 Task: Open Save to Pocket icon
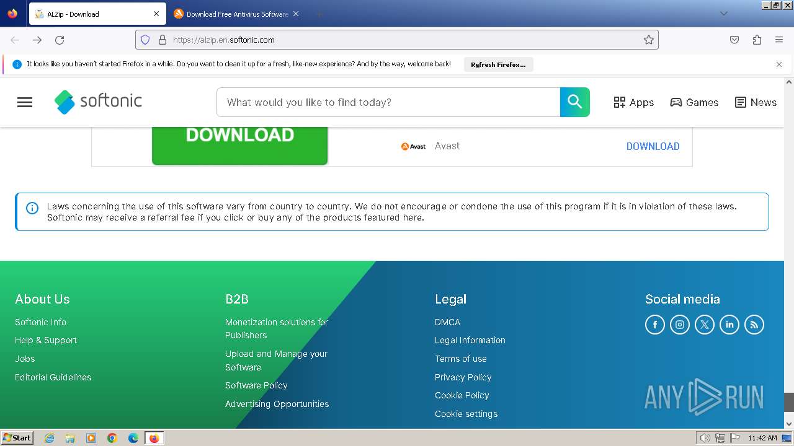pos(734,40)
